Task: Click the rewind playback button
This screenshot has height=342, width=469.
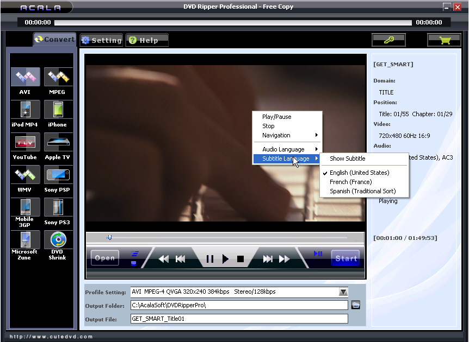Action: [164, 259]
